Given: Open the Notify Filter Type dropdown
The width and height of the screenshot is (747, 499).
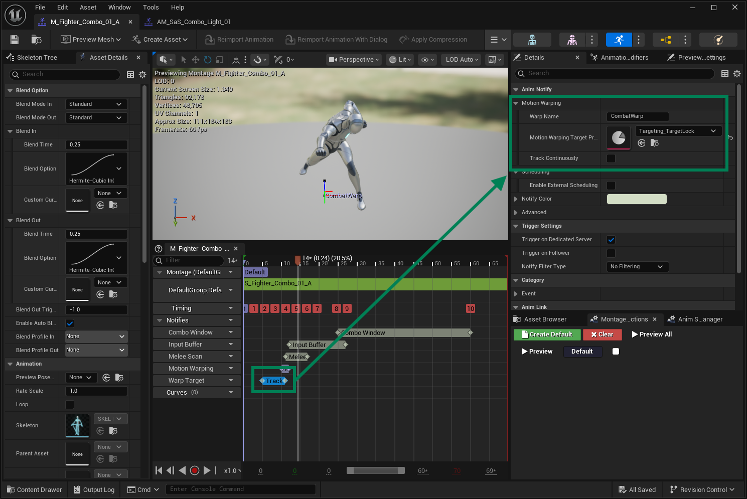Looking at the screenshot, I should [x=637, y=267].
